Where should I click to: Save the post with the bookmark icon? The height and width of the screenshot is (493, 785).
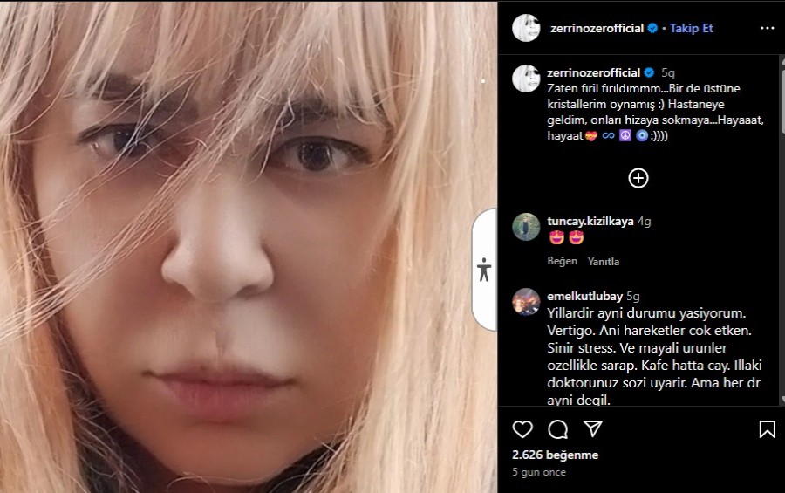point(767,429)
